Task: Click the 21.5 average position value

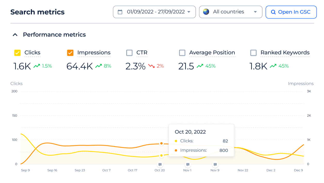Action: click(186, 66)
